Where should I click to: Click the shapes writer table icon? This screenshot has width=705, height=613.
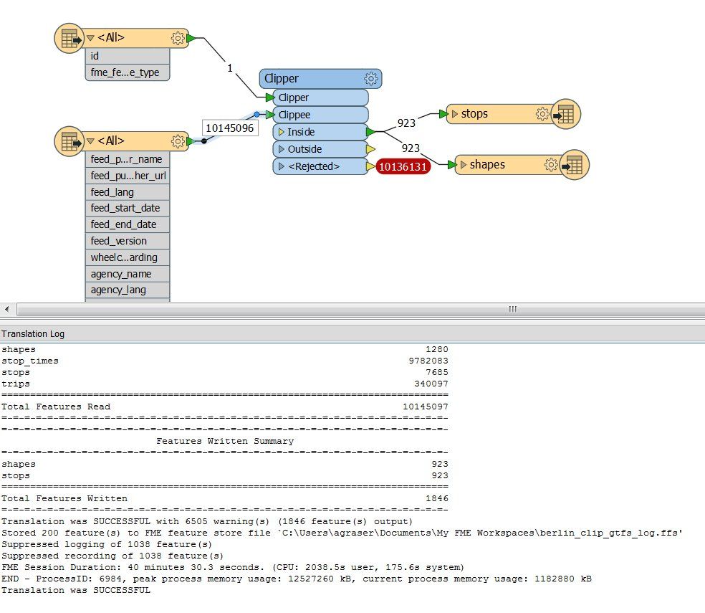[574, 165]
